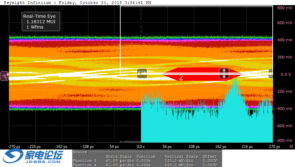Select the vertical up-down adjustment handle
Screen dimensions: 295x167
pyautogui.click(x=224, y=73)
